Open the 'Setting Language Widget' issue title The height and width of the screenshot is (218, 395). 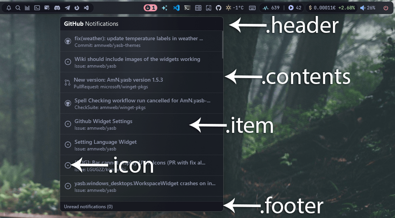tap(105, 142)
